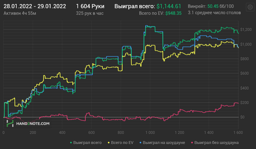Image resolution: width=256 pixels, height=149 pixels.
Task: Toggle the 'Всего по EV' legend series
Action: tap(121, 143)
